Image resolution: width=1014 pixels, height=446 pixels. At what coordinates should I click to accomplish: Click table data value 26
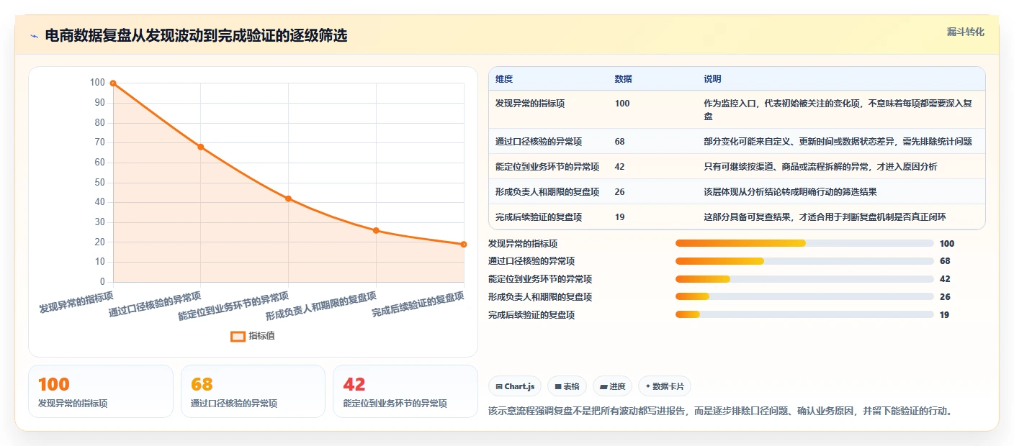(x=620, y=192)
